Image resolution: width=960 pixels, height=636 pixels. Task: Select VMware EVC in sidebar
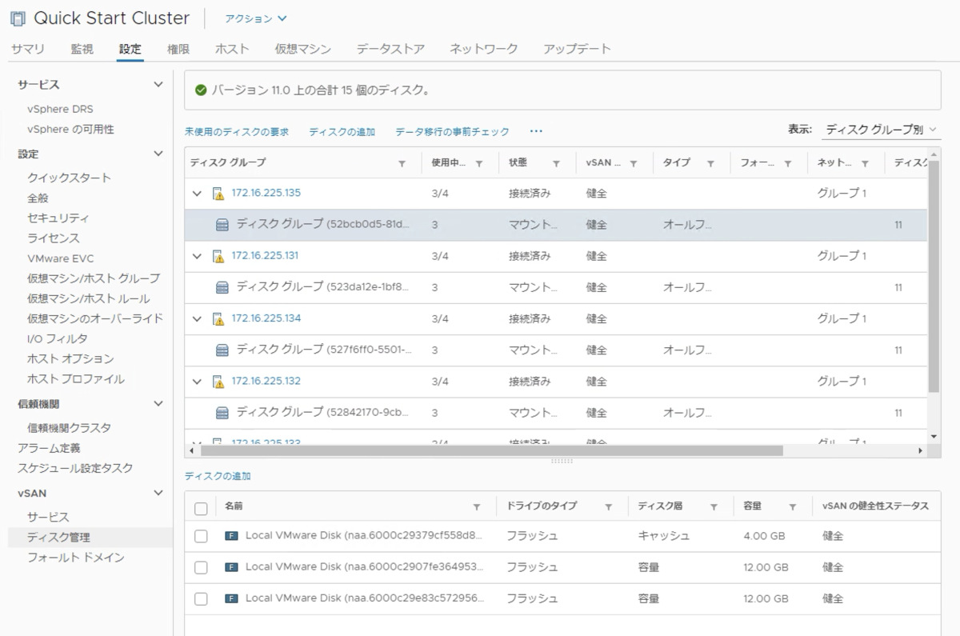60,258
